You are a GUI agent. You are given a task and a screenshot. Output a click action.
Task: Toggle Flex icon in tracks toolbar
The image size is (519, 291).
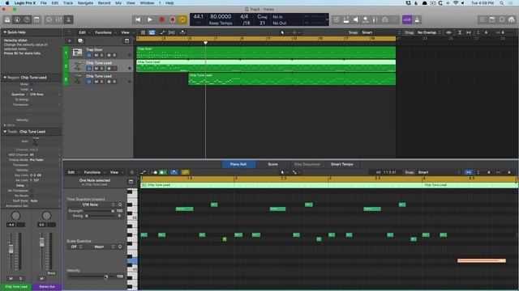(x=172, y=32)
